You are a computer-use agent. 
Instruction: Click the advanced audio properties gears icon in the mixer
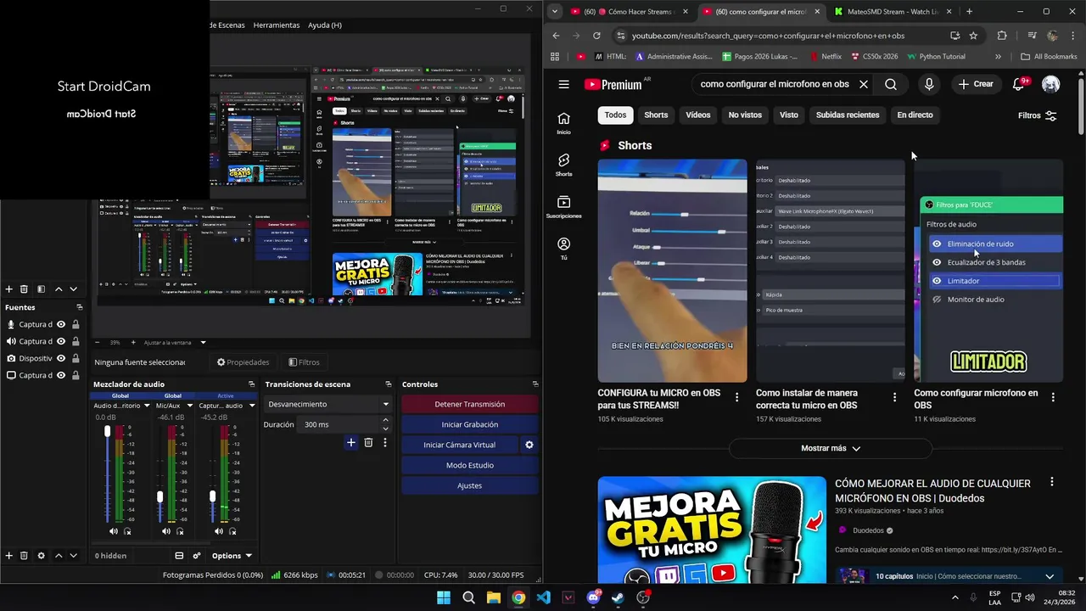[x=197, y=556]
